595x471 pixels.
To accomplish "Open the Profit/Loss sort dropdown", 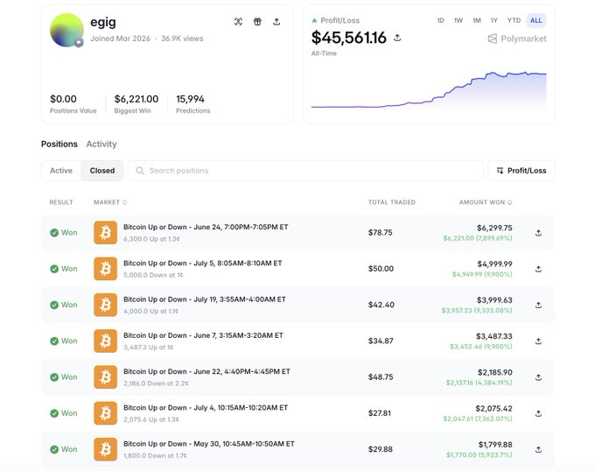I will 521,171.
